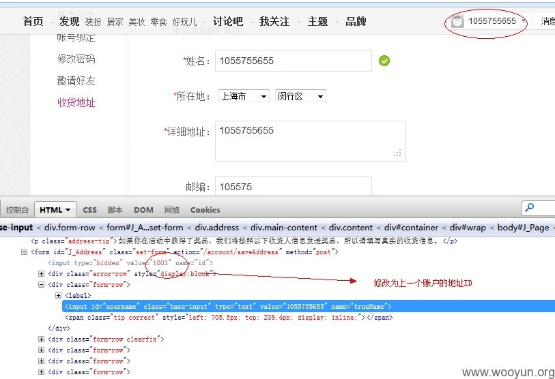Image resolution: width=555 pixels, height=379 pixels.
Task: Click the green checkmark beside the name field
Action: [384, 61]
